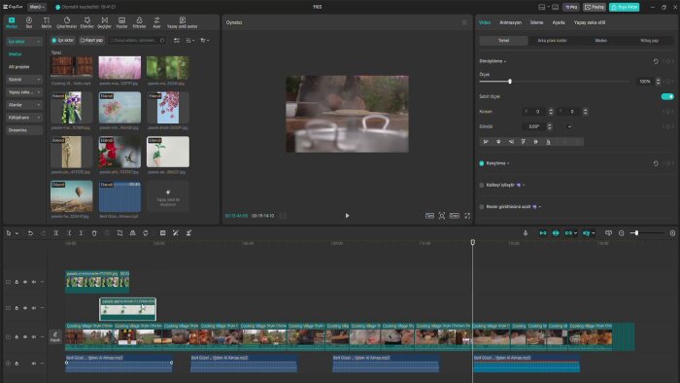This screenshot has height=383, width=680.
Task: Click the fullscreen icon in player
Action: click(467, 216)
